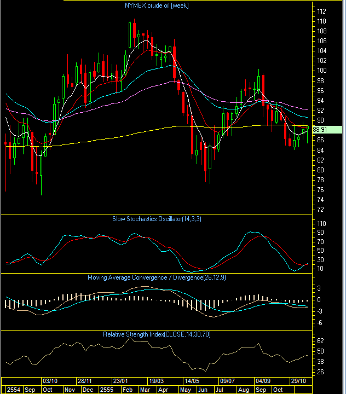The width and height of the screenshot is (346, 394).
Task: Click the 23/01 date marker
Action: 121,381
